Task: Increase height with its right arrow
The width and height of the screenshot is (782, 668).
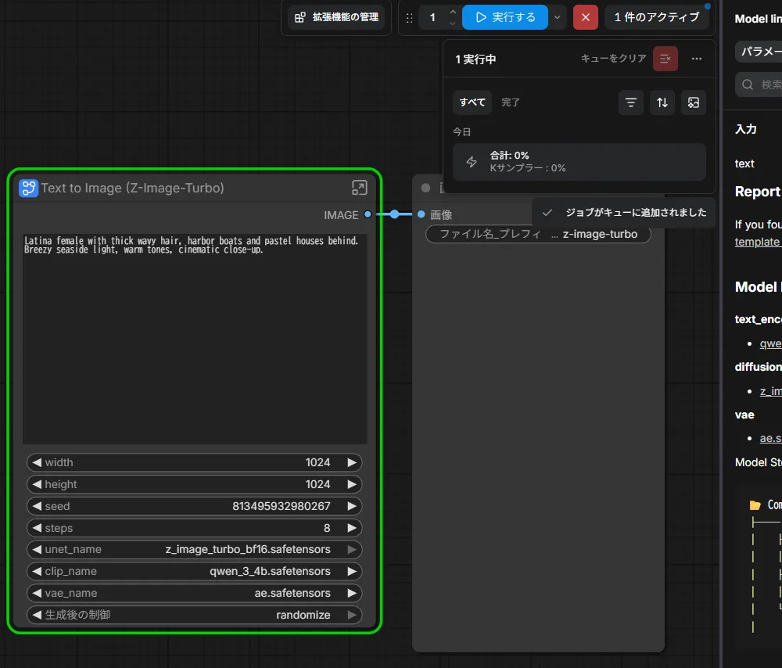Action: pyautogui.click(x=352, y=484)
